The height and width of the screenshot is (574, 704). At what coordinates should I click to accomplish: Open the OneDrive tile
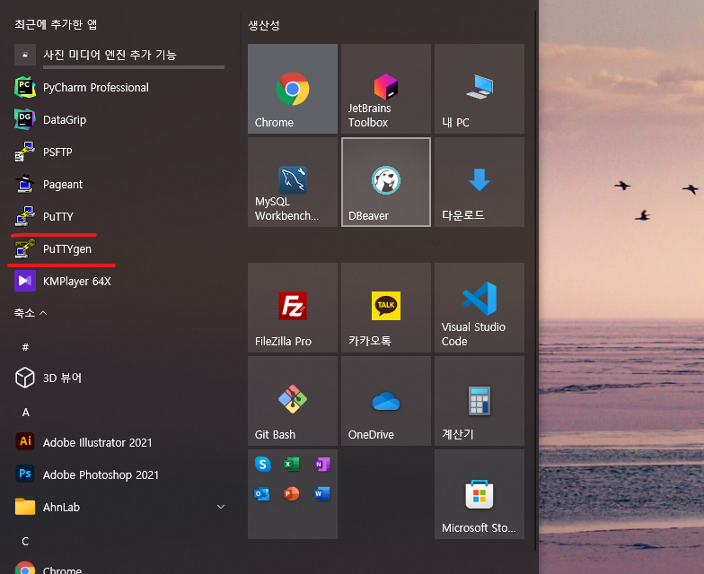coord(386,400)
